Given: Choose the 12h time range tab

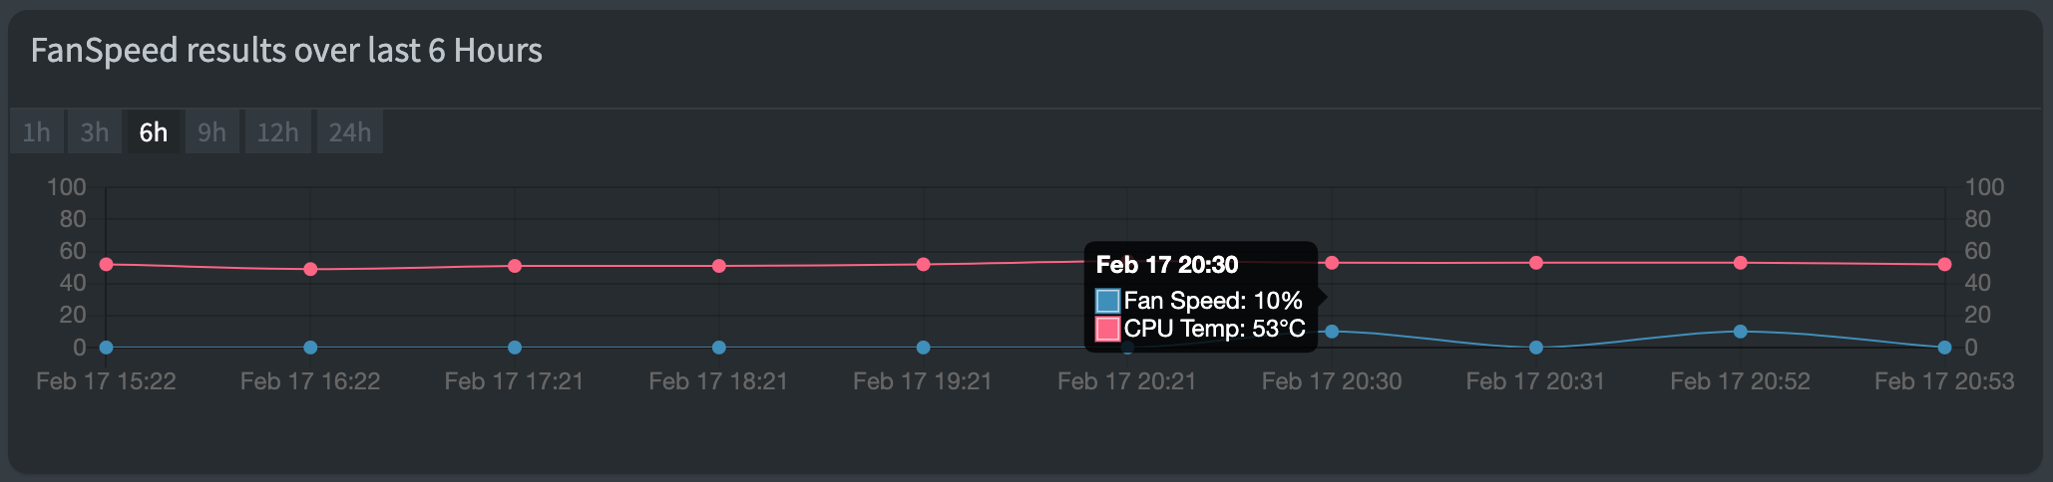Looking at the screenshot, I should click(x=277, y=132).
